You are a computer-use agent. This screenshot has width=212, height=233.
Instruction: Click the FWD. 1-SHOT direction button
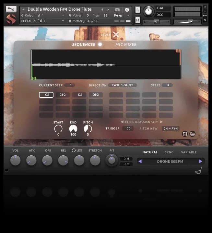click(x=122, y=85)
